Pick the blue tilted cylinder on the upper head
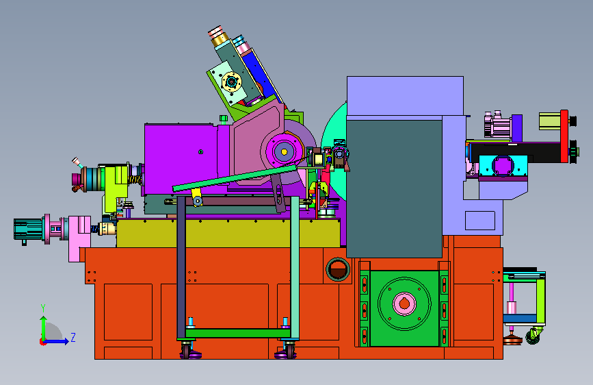 coord(259,73)
